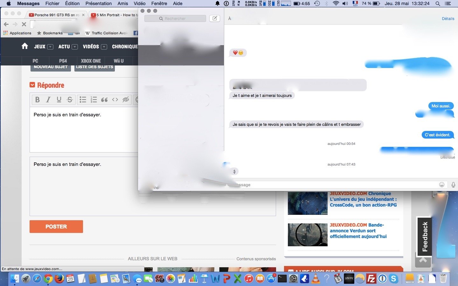The height and width of the screenshot is (286, 458).
Task: Click the compose new message icon
Action: coord(215,18)
